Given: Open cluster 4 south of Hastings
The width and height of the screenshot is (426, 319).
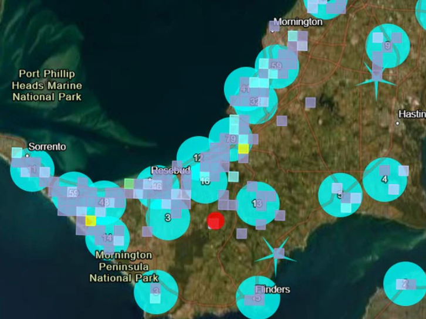Looking at the screenshot, I should pyautogui.click(x=384, y=179).
